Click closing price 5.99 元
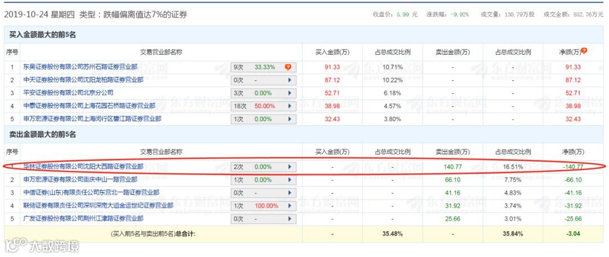The width and height of the screenshot is (609, 257). [x=407, y=15]
